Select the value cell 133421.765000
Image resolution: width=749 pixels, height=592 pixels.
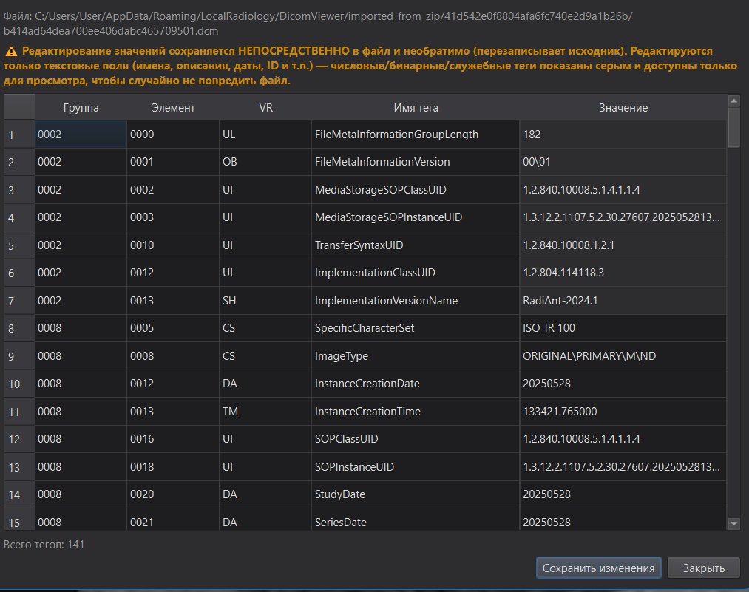[x=623, y=412]
